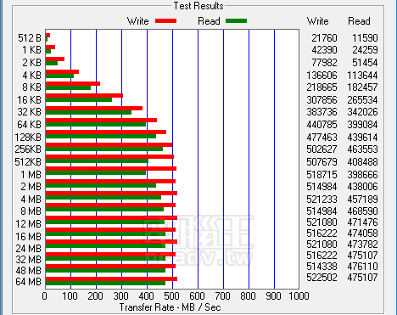The image size is (397, 315).
Task: Select the '512KB' row label
Action: click(x=28, y=162)
